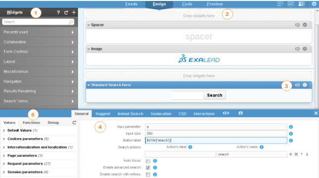Open the Geolocation properties tab
Viewport: 319px width, 178px height.
pyautogui.click(x=161, y=114)
